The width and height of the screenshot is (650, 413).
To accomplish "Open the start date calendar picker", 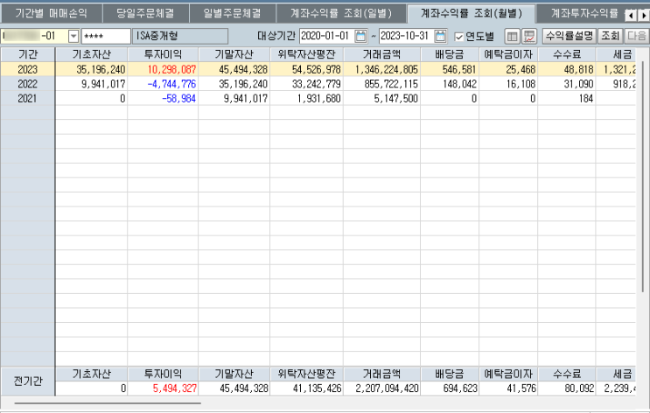I will point(360,36).
